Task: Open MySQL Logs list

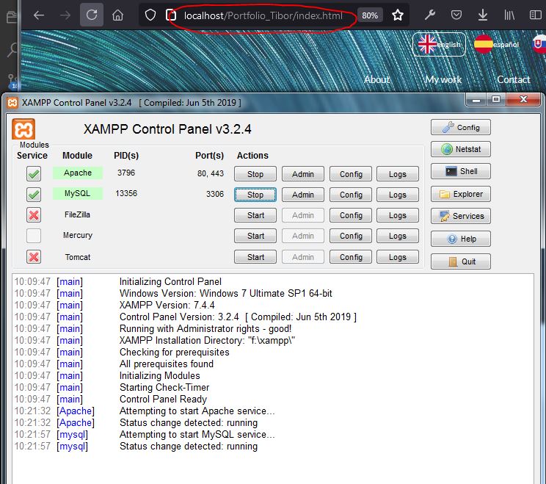Action: click(x=398, y=195)
